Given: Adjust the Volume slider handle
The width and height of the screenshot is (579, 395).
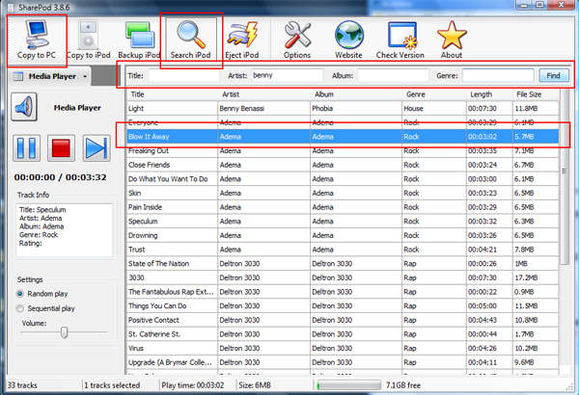Looking at the screenshot, I should coord(65,332).
